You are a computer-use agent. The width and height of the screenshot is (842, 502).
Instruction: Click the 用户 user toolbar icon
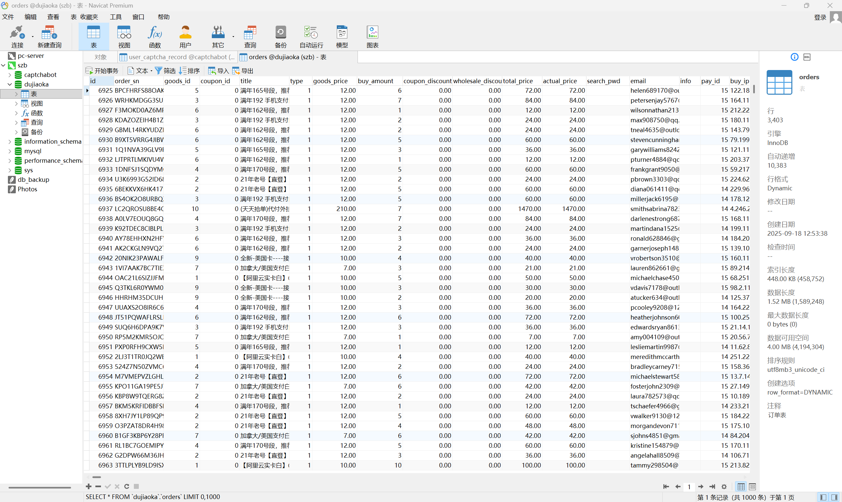(185, 36)
